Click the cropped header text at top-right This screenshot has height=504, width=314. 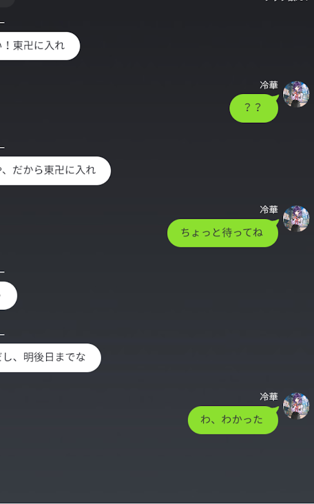(286, 1)
